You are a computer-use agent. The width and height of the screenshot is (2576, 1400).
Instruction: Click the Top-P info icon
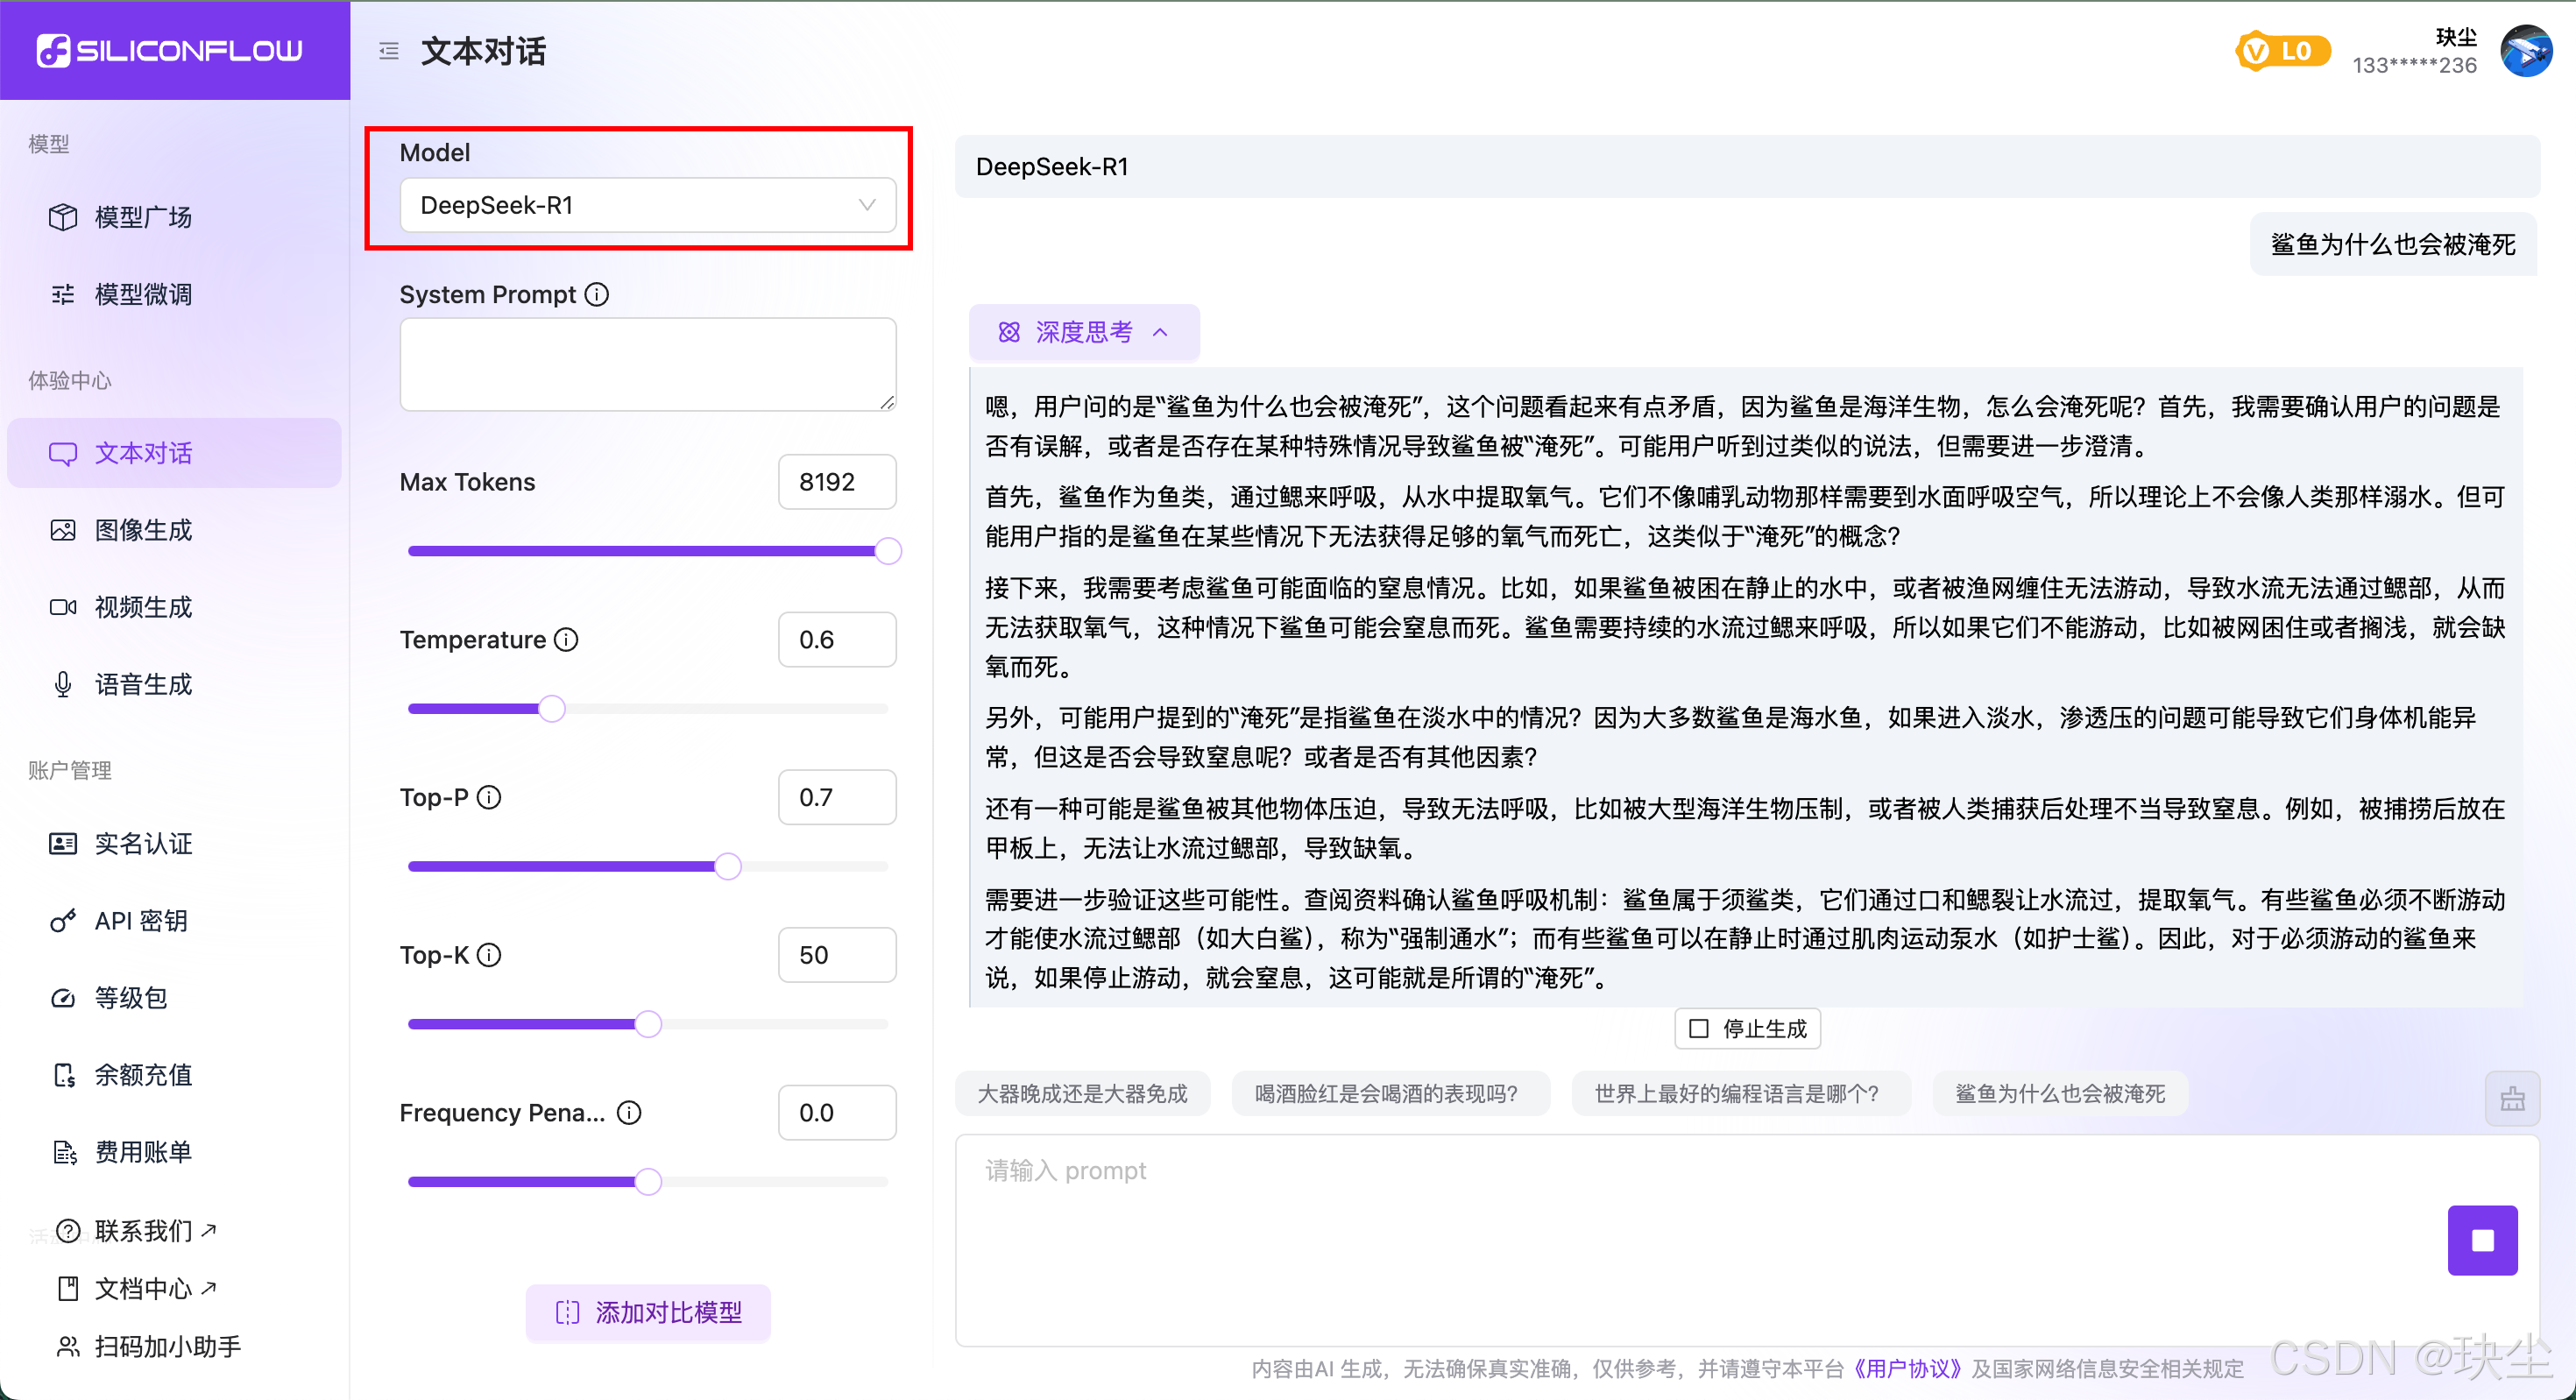point(489,797)
